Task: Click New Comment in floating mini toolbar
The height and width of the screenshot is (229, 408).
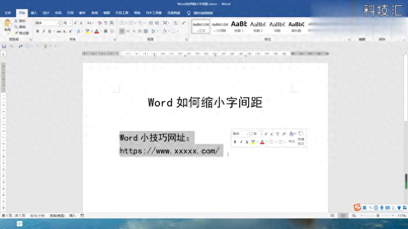Action: [x=301, y=137]
